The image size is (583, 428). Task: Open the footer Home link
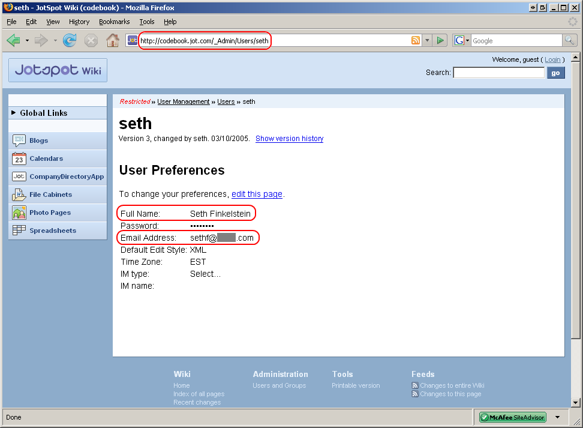pyautogui.click(x=182, y=385)
